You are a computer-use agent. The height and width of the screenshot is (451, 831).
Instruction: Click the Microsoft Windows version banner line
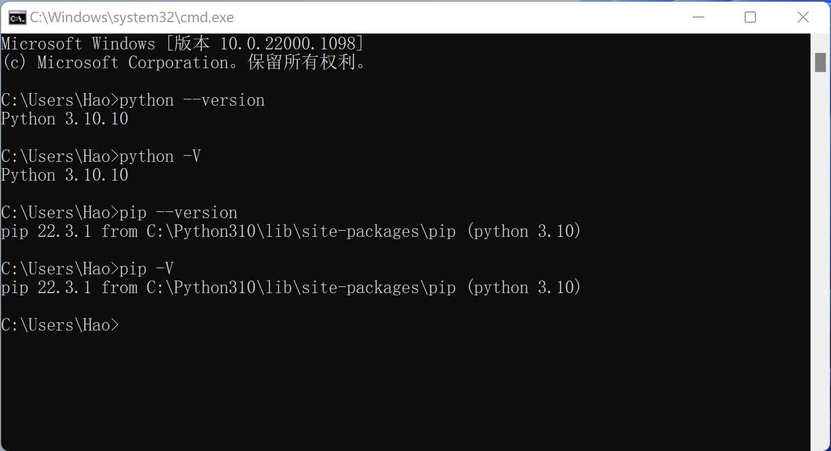[182, 43]
